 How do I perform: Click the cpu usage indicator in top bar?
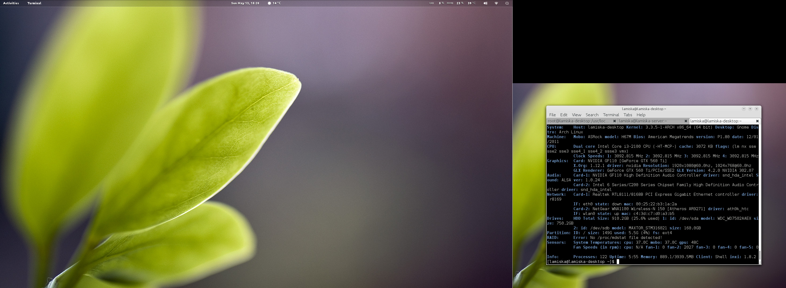[436, 3]
